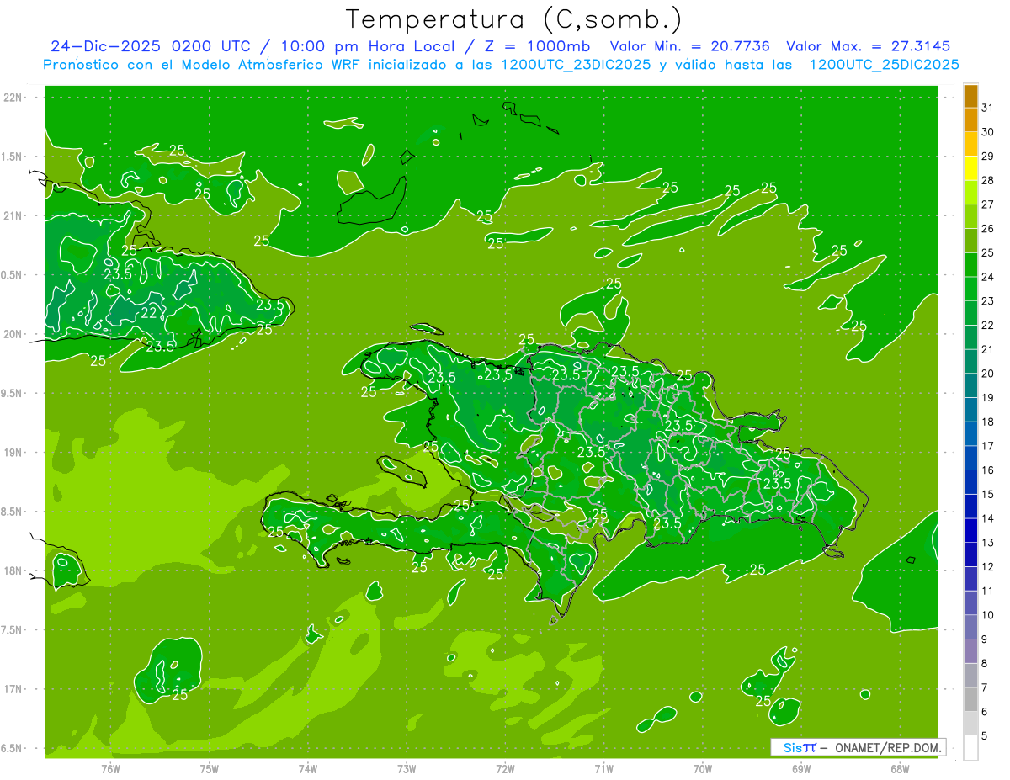
Task: Click the 18N latitude axis label
Action: pyautogui.click(x=13, y=570)
